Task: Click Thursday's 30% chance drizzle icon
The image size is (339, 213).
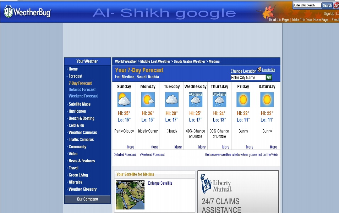Action: click(219, 100)
